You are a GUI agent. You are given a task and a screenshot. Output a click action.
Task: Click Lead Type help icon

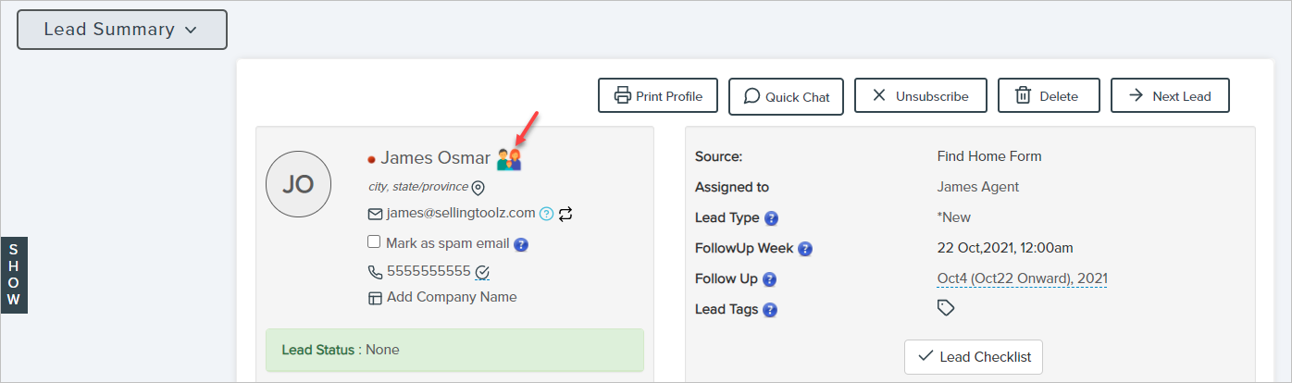(771, 218)
